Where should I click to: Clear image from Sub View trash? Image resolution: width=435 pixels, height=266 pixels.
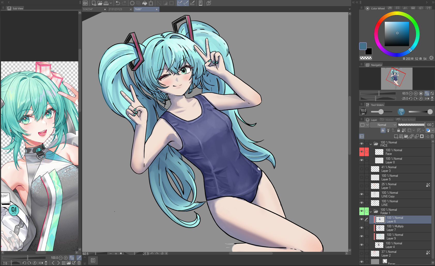pos(79,263)
